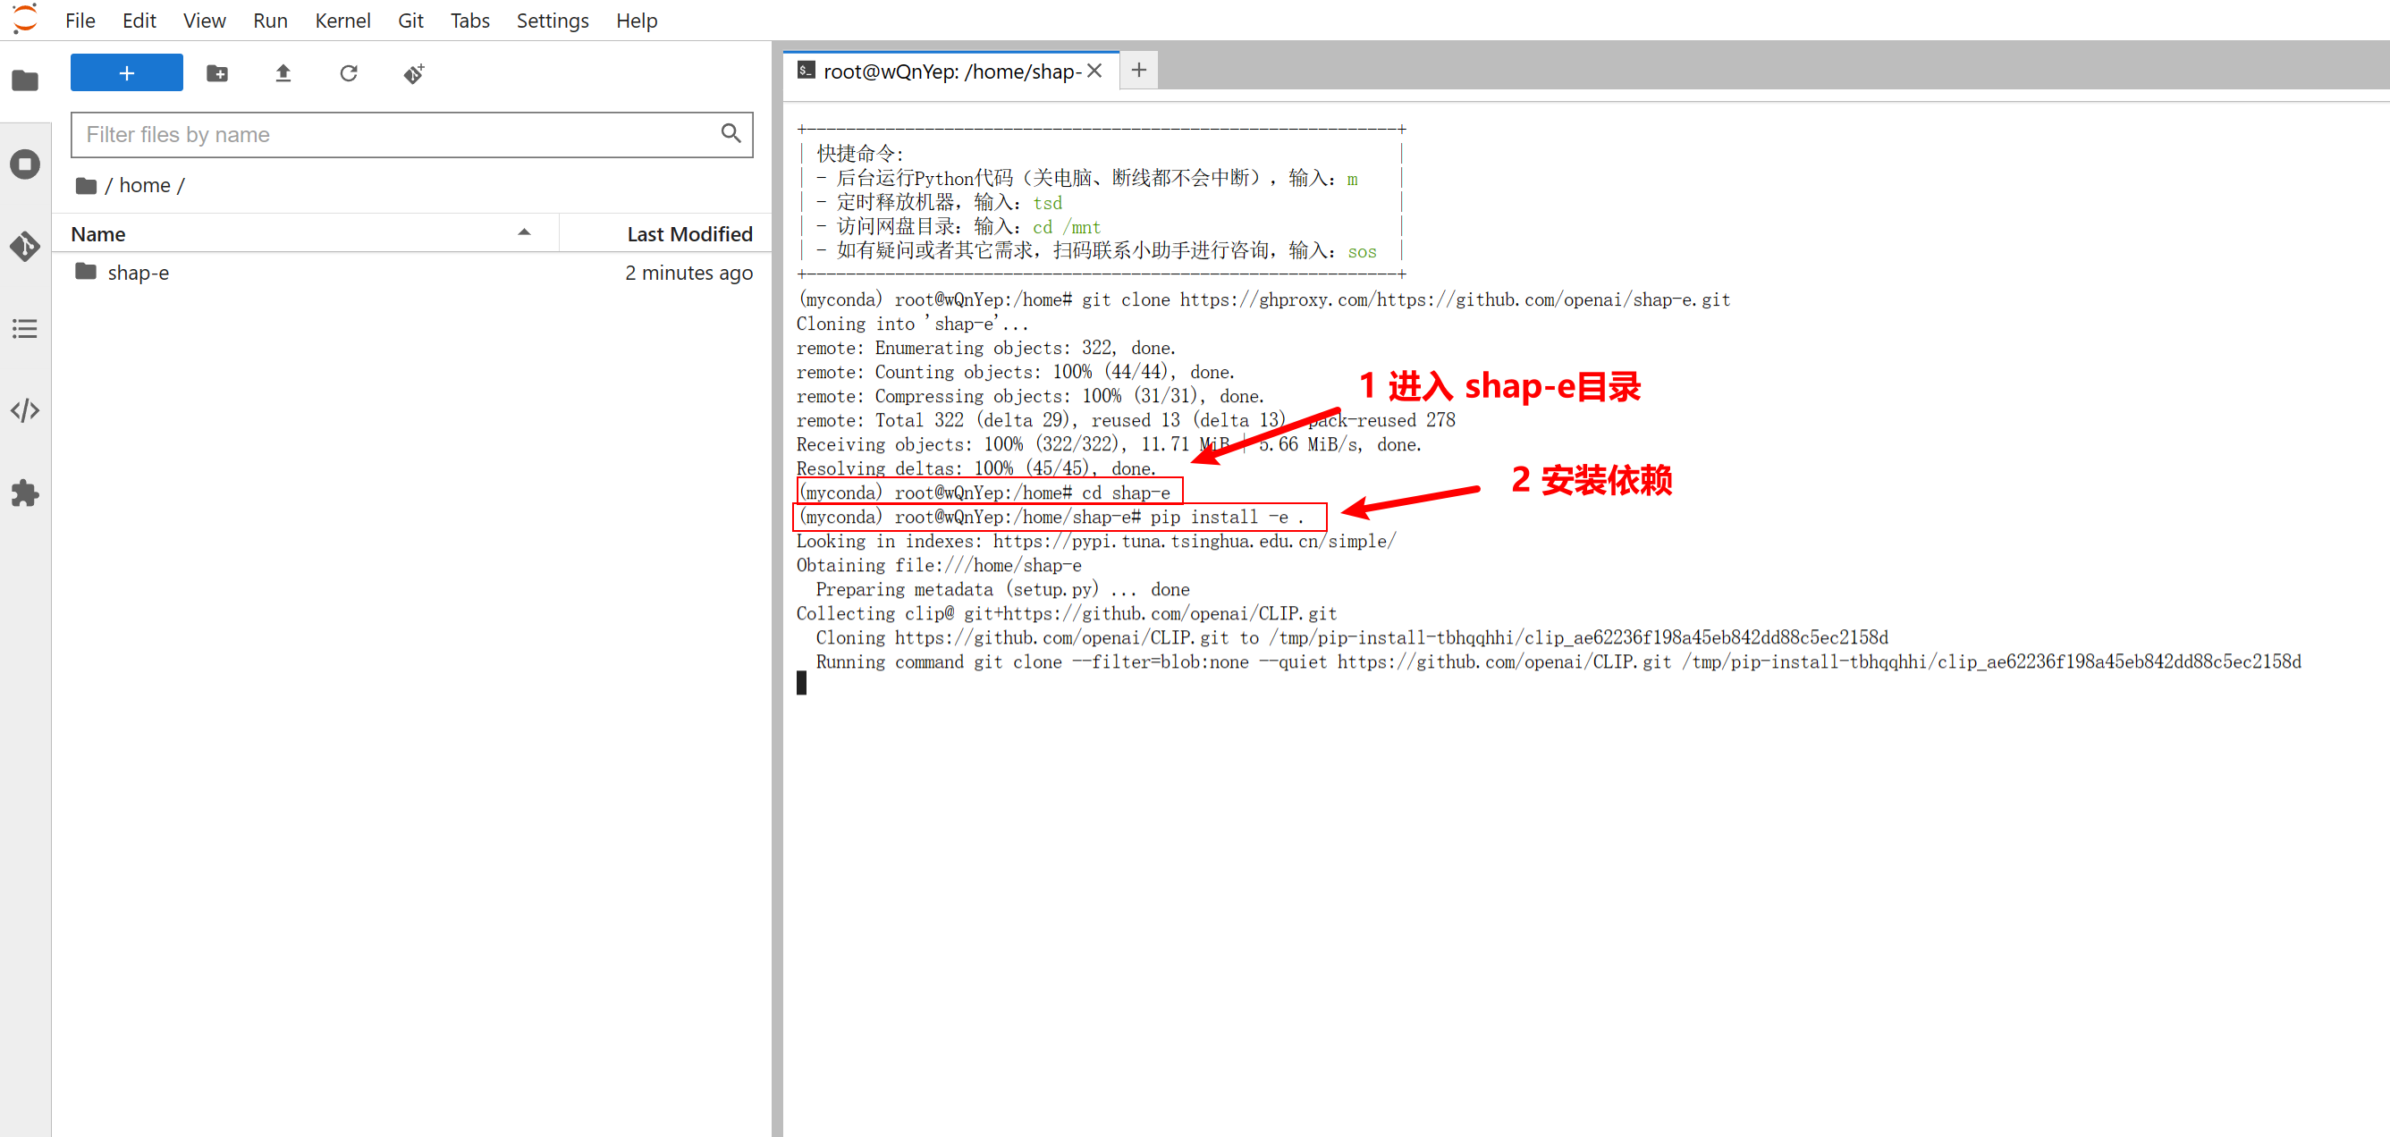2390x1137 pixels.
Task: Click the Git clone toolbar icon
Action: 414,73
